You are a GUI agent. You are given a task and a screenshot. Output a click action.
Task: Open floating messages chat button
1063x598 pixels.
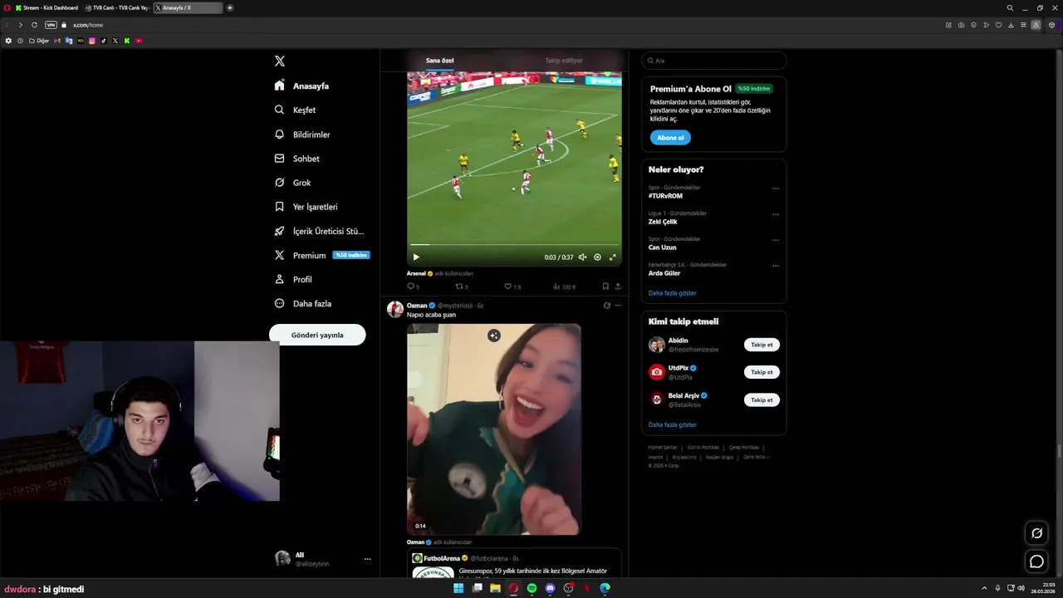pyautogui.click(x=1036, y=561)
